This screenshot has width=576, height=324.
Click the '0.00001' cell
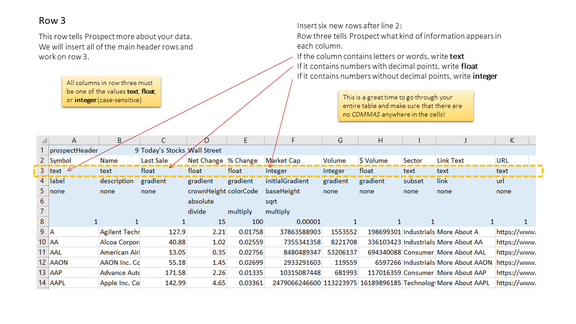(x=293, y=222)
